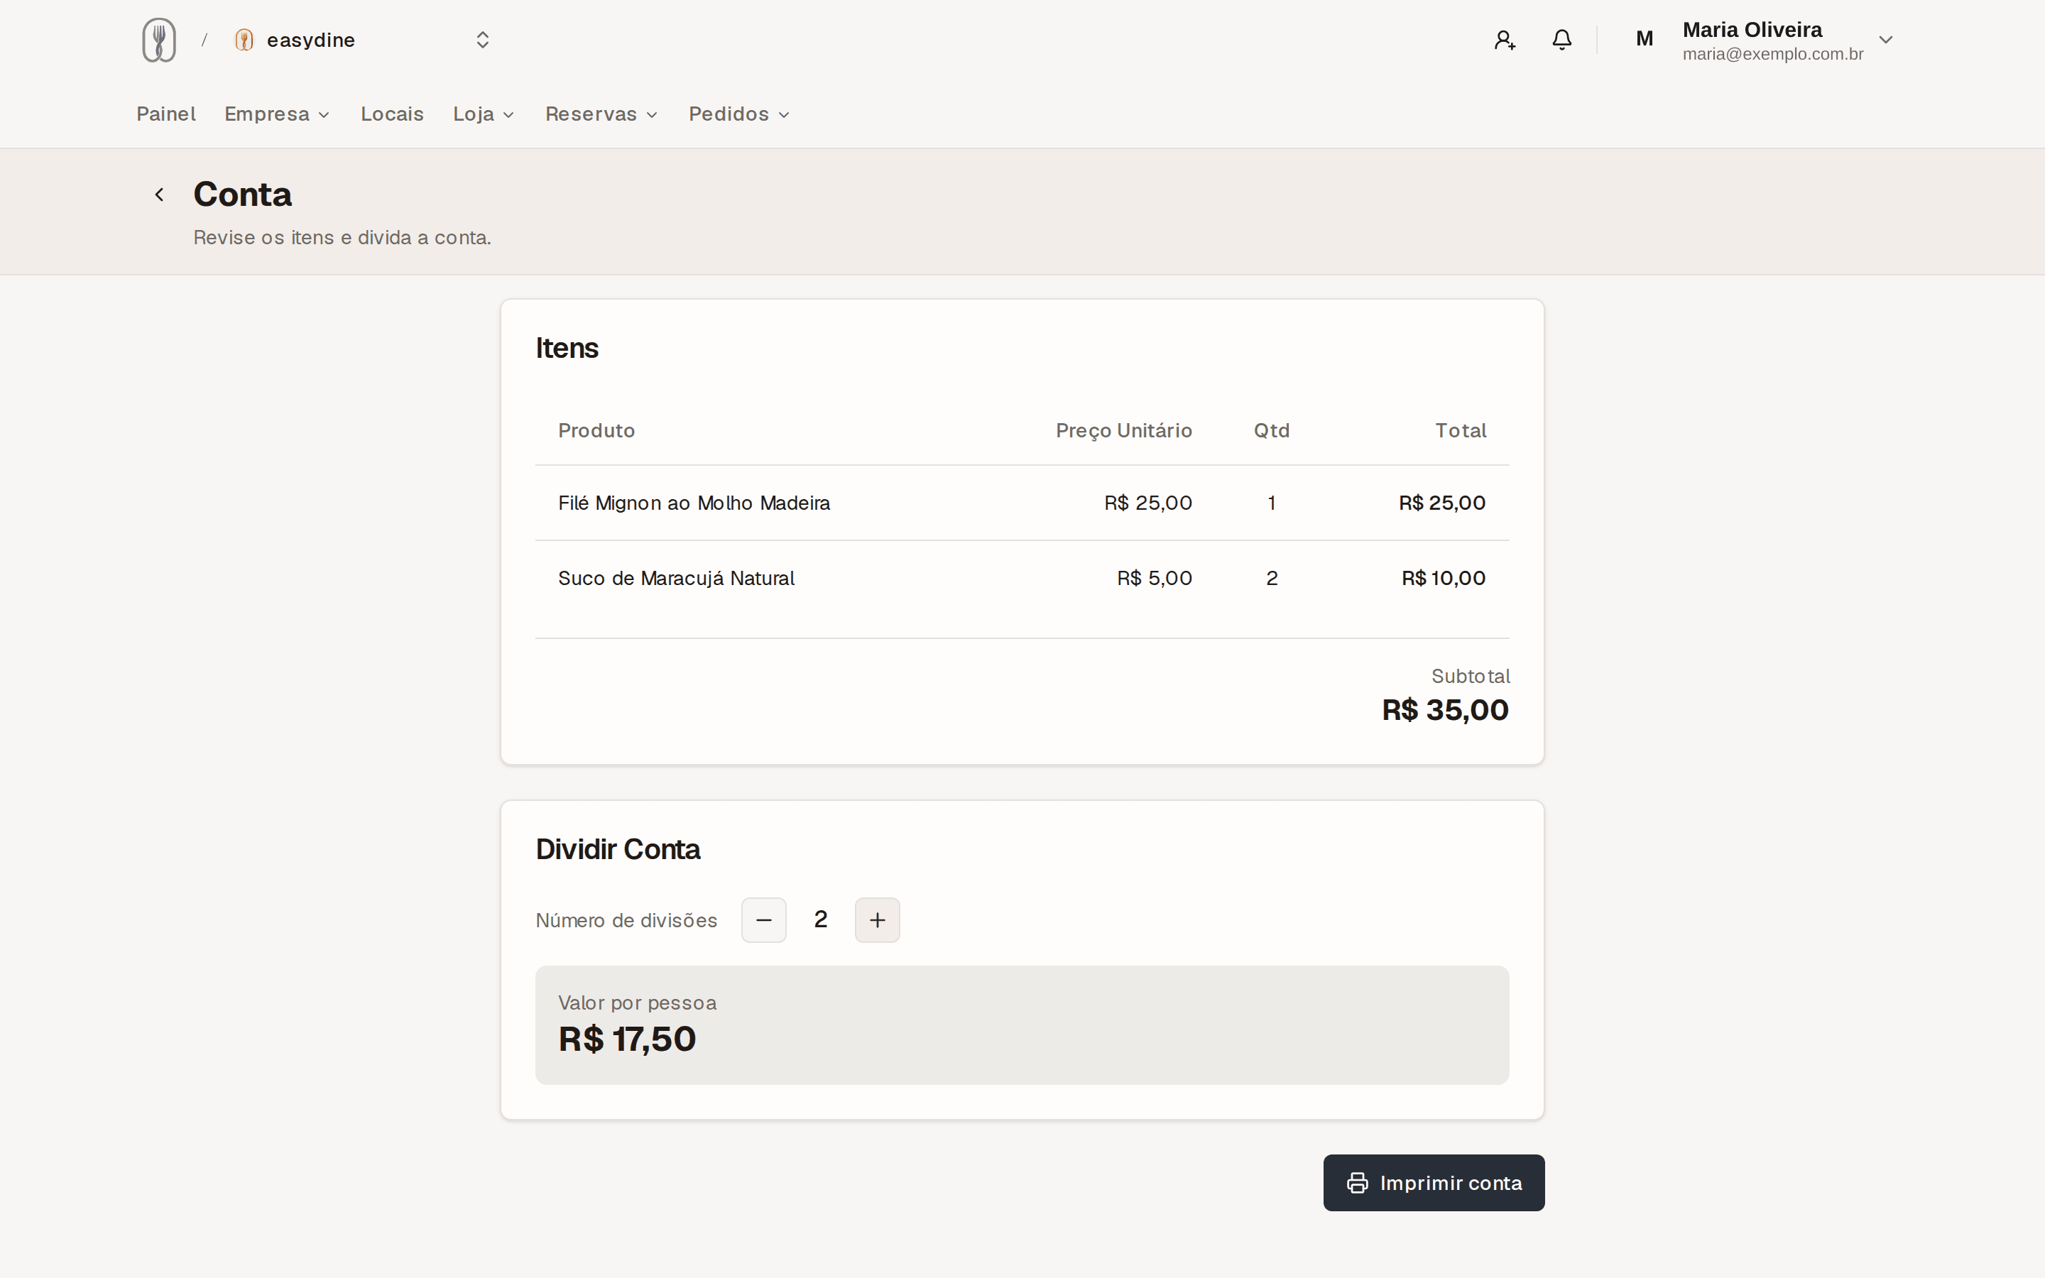Click the easydine workspace name
This screenshot has width=2045, height=1278.
point(311,40)
